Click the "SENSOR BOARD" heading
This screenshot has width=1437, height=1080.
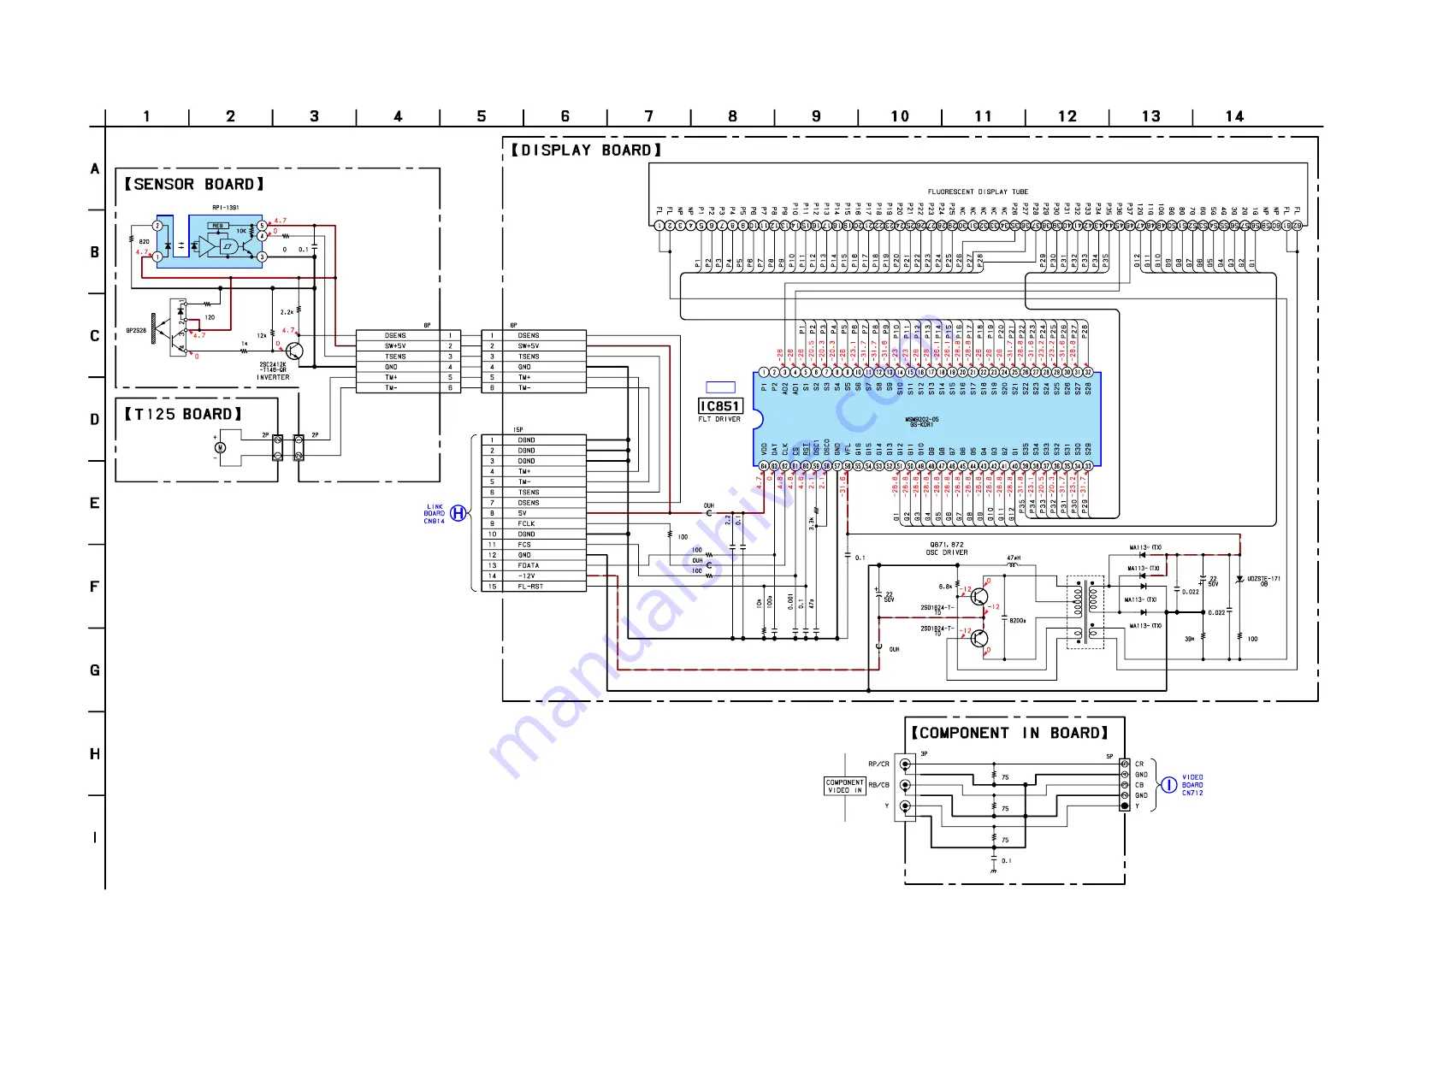[x=194, y=184]
